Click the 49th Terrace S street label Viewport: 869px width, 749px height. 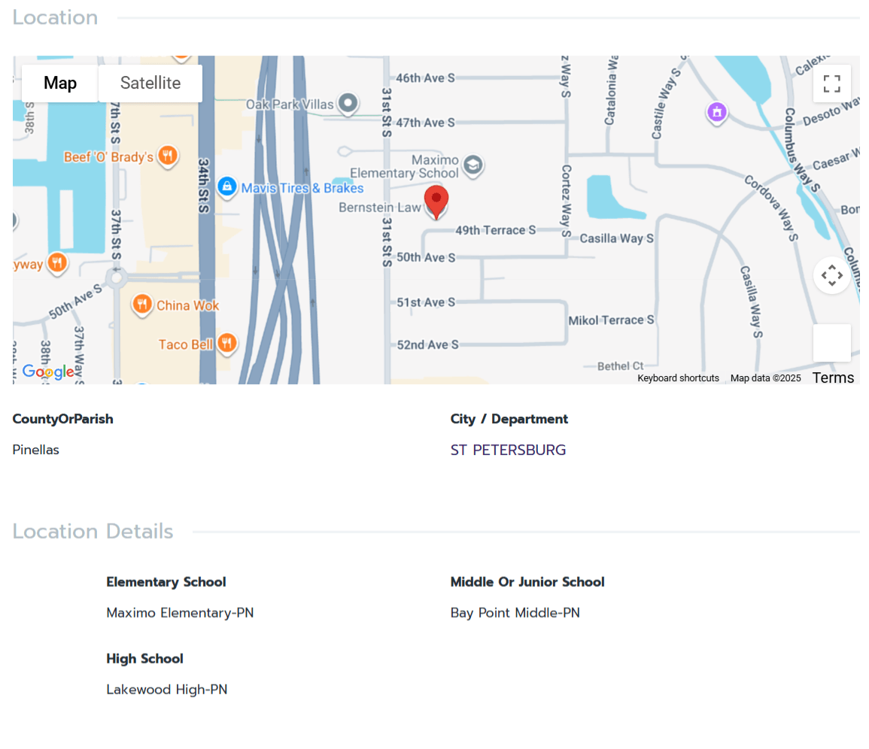(x=495, y=230)
